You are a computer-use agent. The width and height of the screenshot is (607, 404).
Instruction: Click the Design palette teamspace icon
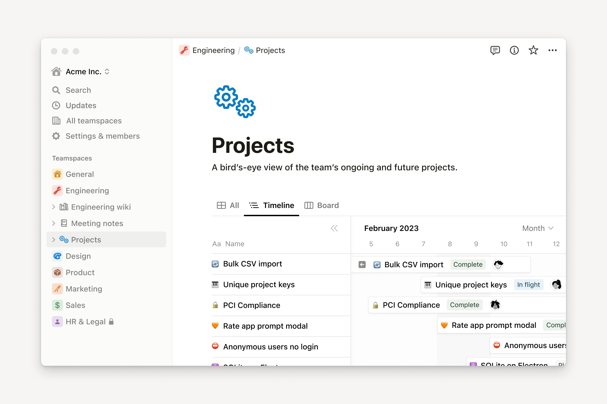(57, 256)
